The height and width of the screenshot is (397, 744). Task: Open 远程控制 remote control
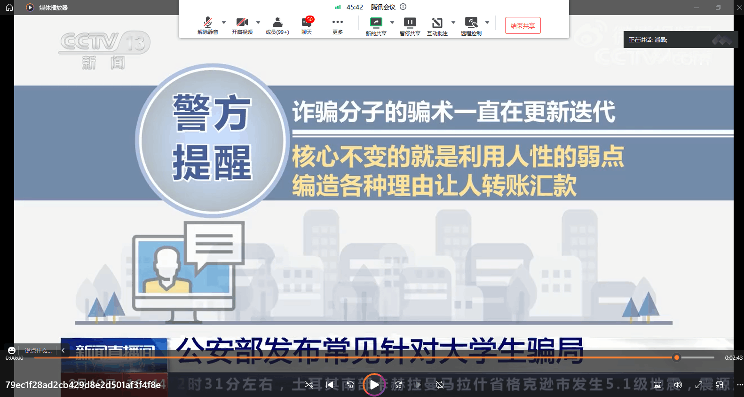pyautogui.click(x=471, y=27)
